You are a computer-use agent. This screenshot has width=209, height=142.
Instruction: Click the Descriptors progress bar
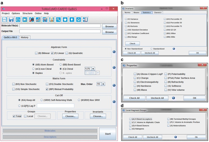coord(50,137)
